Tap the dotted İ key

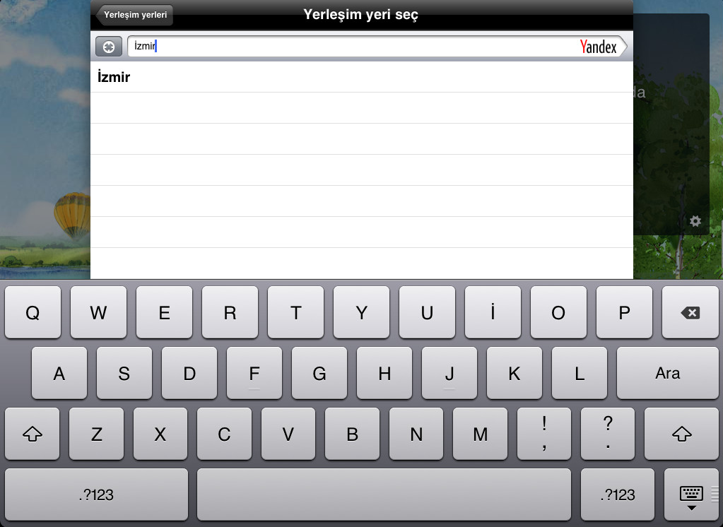pyautogui.click(x=493, y=312)
